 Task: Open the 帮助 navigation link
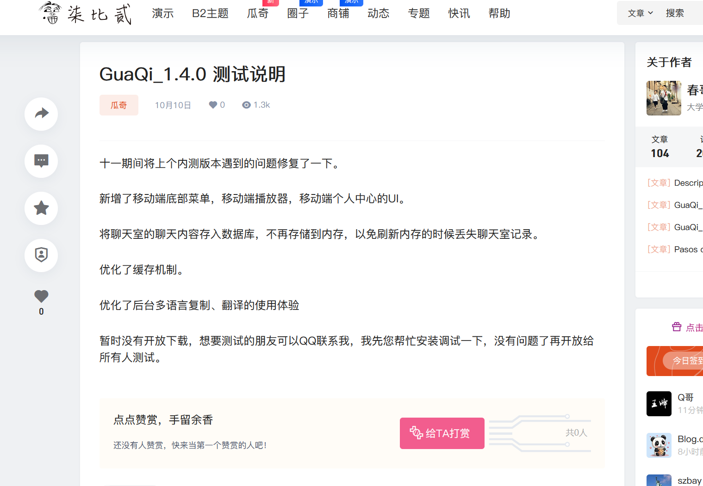tap(499, 13)
